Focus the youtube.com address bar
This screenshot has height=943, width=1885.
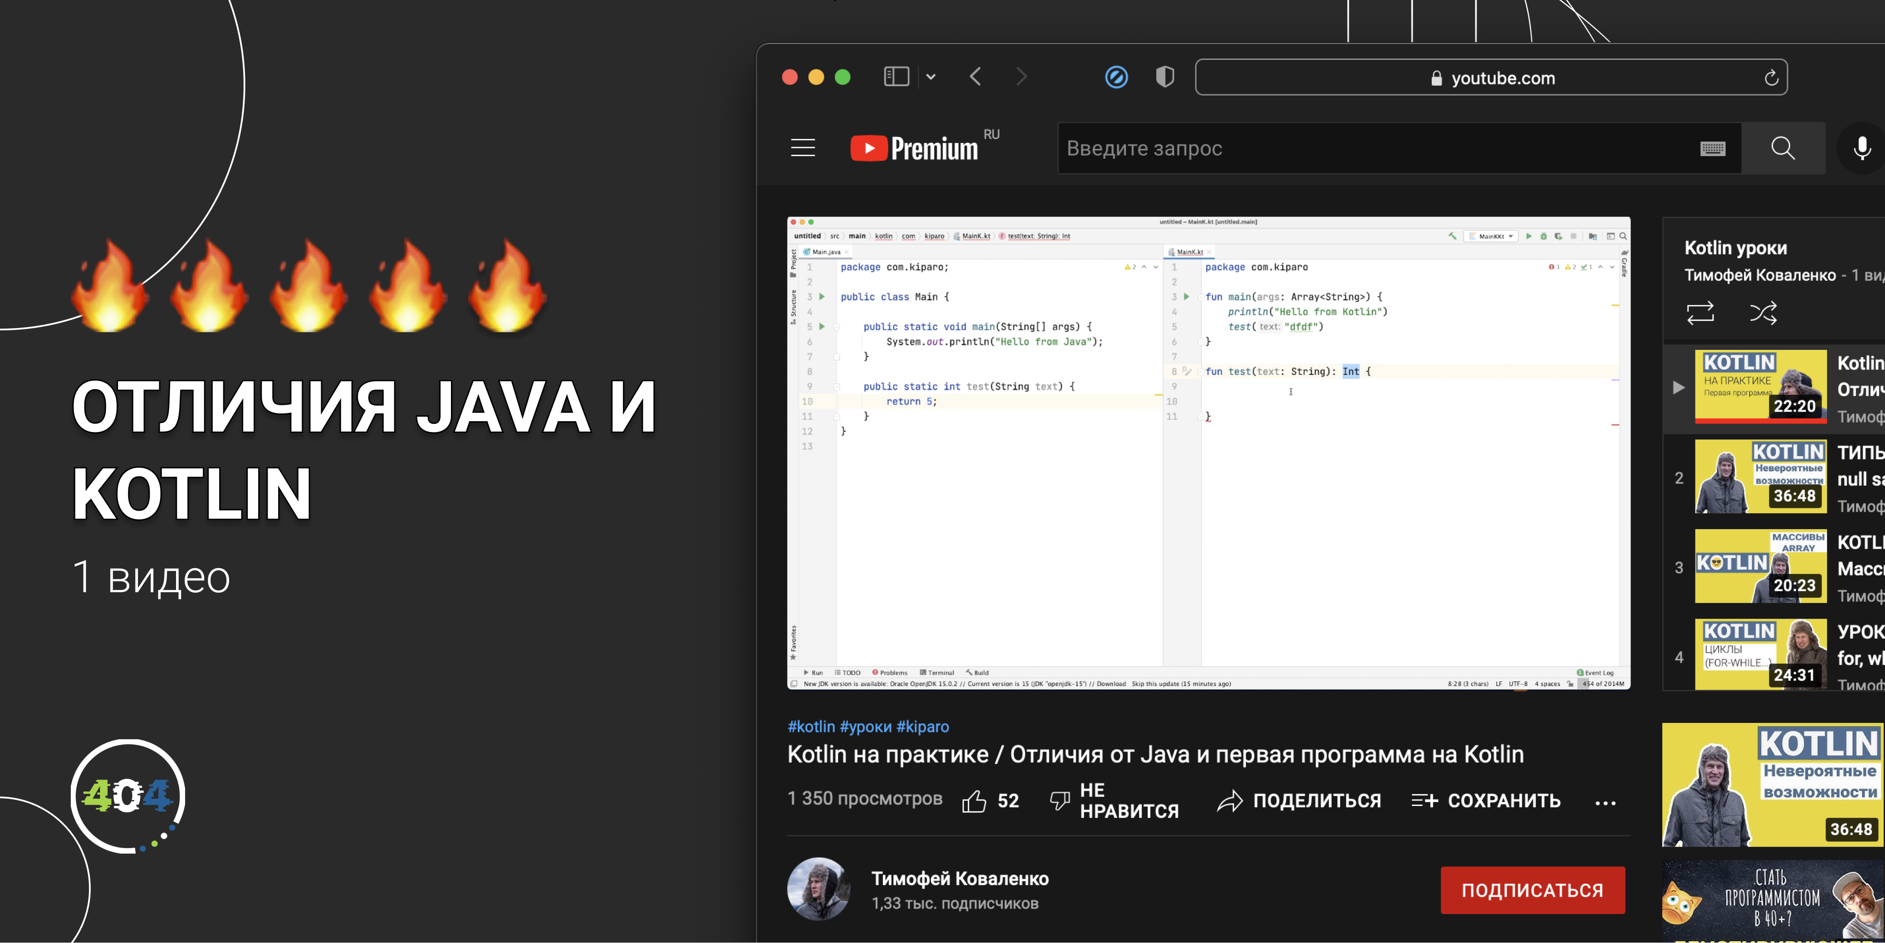[1491, 78]
